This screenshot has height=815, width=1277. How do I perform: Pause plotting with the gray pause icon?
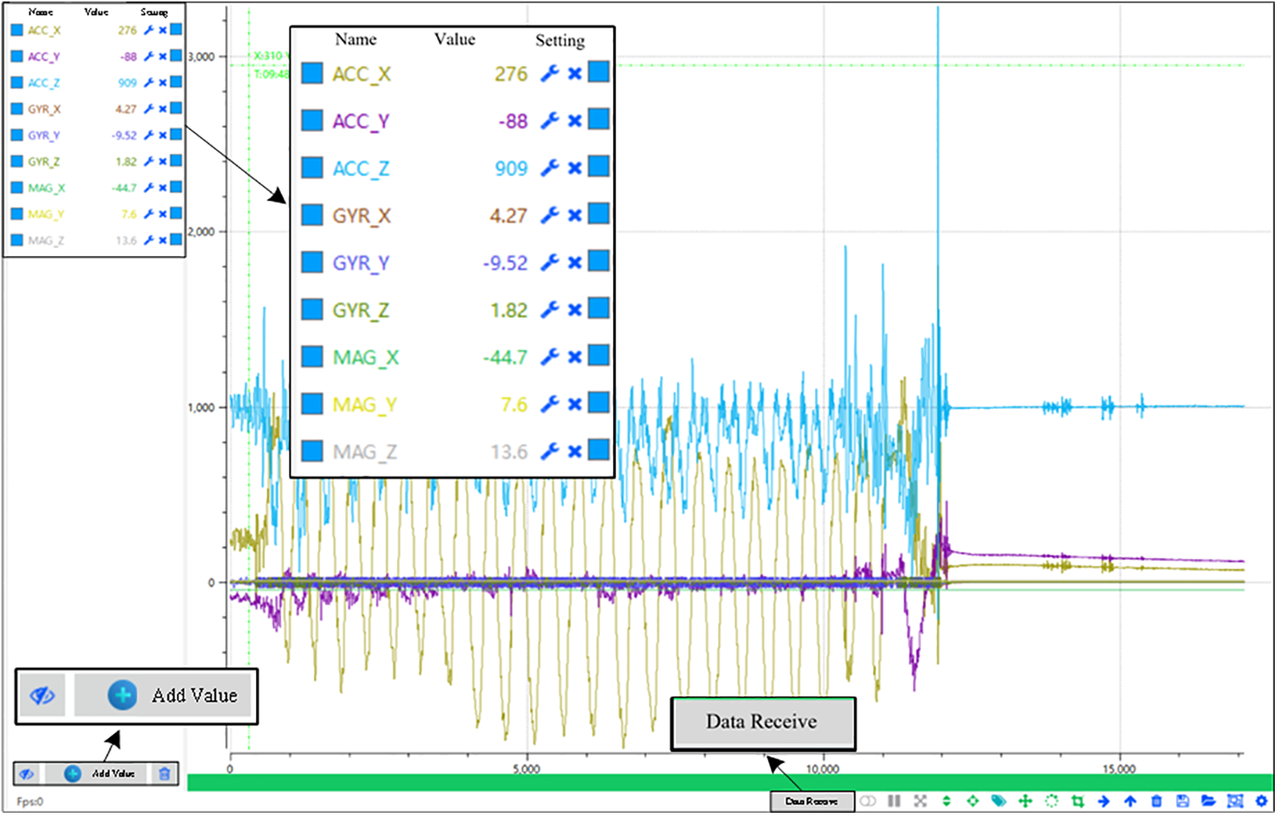[x=894, y=801]
